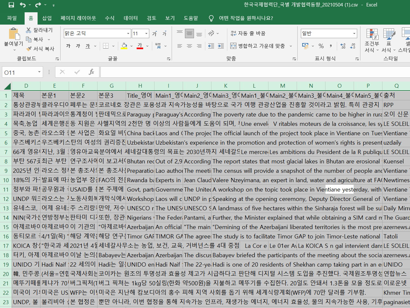Click the accounting currency format icon
Image resolution: width=410 pixels, height=308 pixels.
pos(305,46)
